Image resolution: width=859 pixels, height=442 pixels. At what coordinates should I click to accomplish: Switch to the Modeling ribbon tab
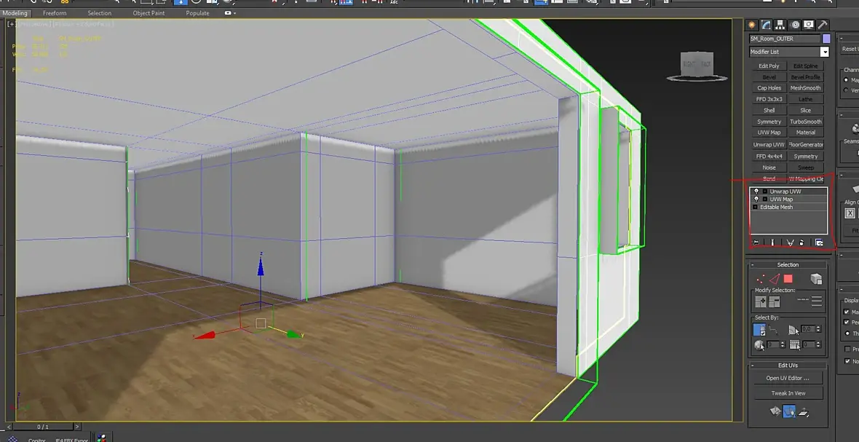15,13
